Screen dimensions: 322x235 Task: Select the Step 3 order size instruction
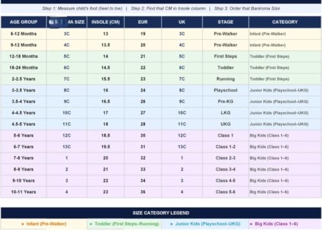247,8
